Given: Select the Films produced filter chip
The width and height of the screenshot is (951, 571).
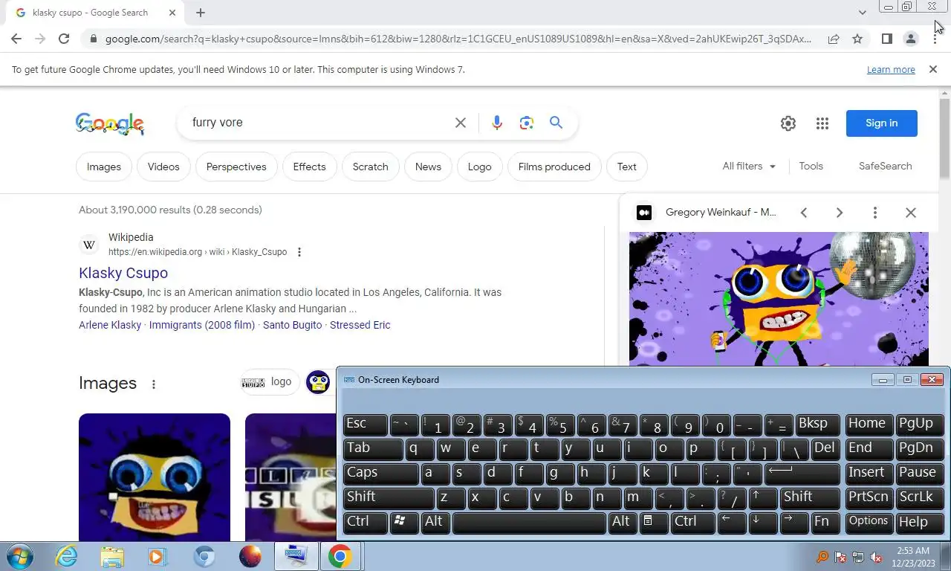Looking at the screenshot, I should click(x=554, y=167).
